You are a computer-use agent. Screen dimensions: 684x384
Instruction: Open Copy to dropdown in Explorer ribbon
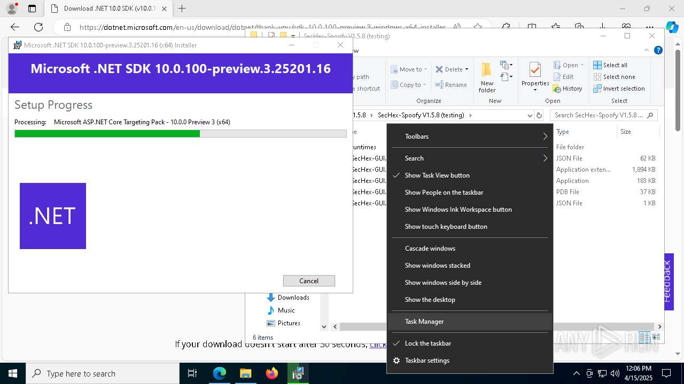(x=409, y=85)
